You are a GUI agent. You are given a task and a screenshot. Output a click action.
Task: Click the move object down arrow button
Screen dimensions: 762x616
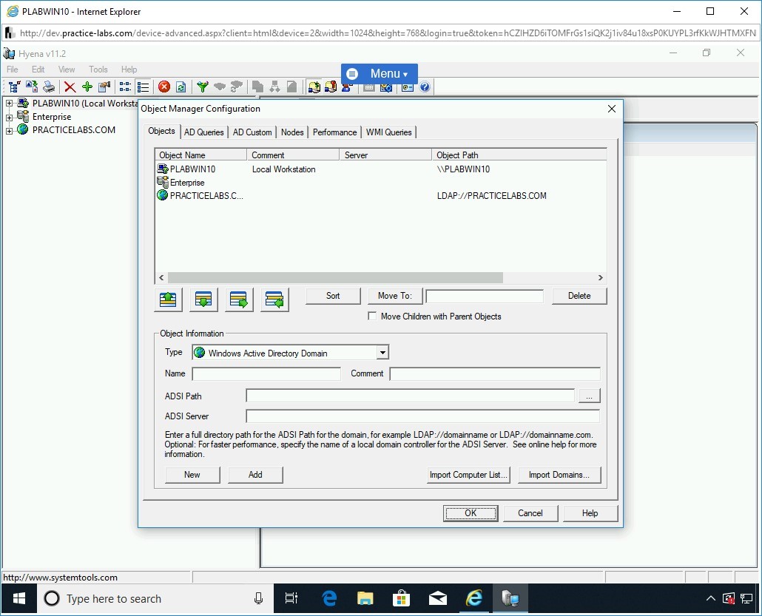tap(203, 299)
